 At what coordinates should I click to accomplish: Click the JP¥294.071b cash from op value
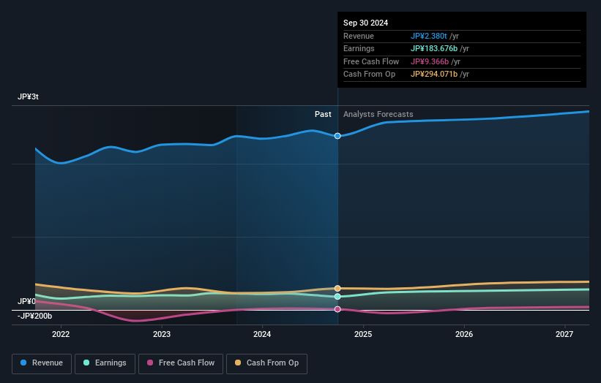click(x=434, y=75)
